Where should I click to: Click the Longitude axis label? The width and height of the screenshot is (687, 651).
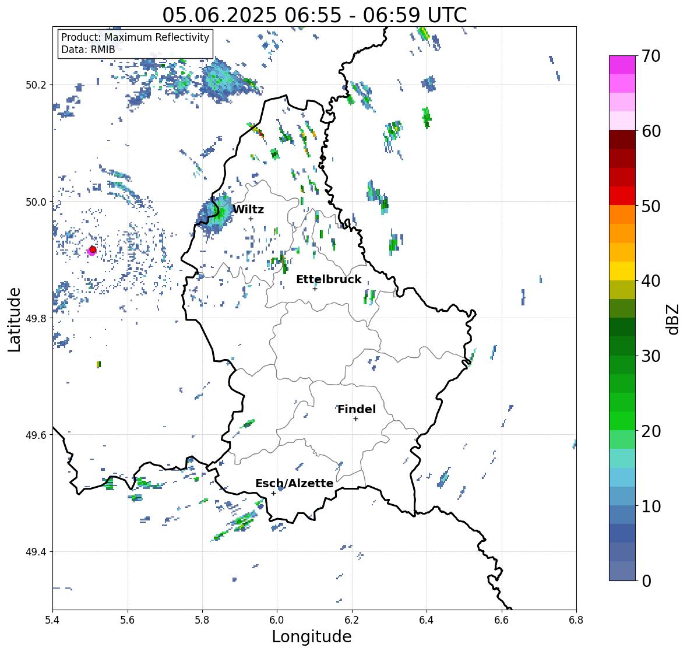click(x=312, y=636)
